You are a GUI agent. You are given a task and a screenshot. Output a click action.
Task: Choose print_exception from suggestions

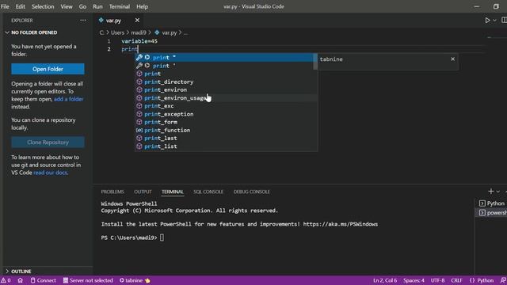pyautogui.click(x=226, y=114)
